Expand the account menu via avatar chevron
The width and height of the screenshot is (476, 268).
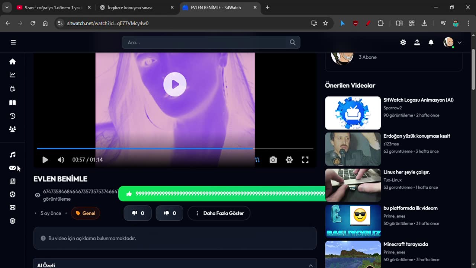point(460,42)
